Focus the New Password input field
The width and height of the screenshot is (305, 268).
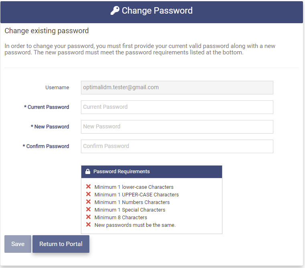[177, 127]
